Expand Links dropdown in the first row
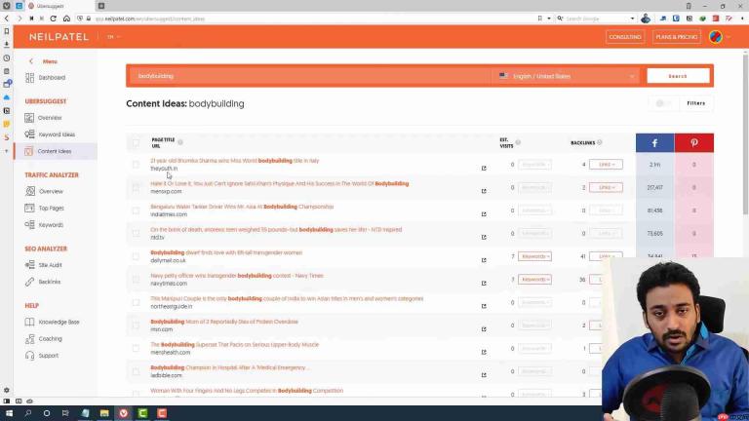The image size is (749, 421). click(x=606, y=164)
